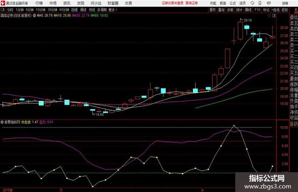Viewport: 298px width, 192px height.
Task: Click the +自选 add to watchlist button
Action: 276,10
